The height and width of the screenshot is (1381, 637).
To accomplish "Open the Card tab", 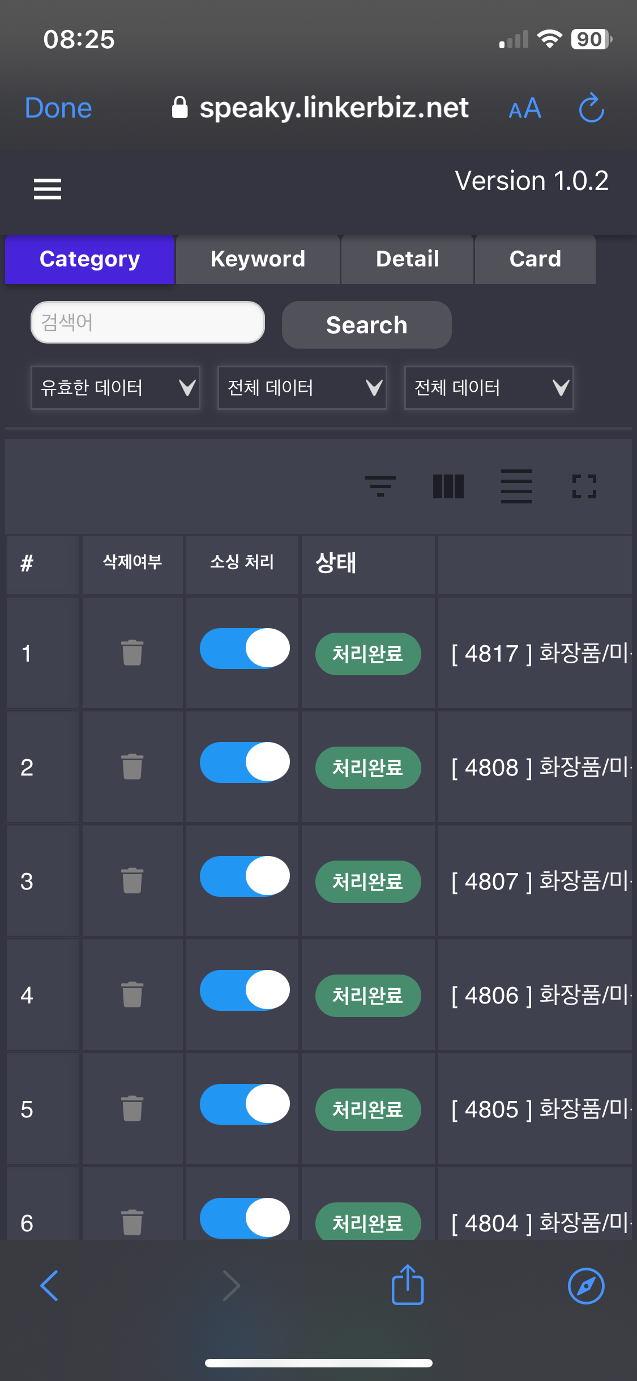I will pos(535,259).
